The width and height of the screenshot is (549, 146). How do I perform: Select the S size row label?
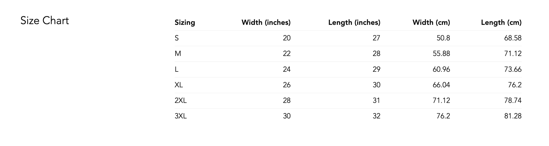[x=177, y=38]
